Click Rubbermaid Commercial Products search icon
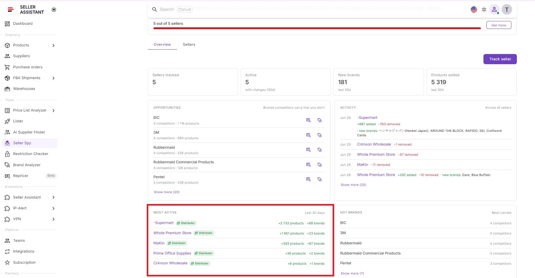This screenshot has height=278, width=535. pos(320,165)
